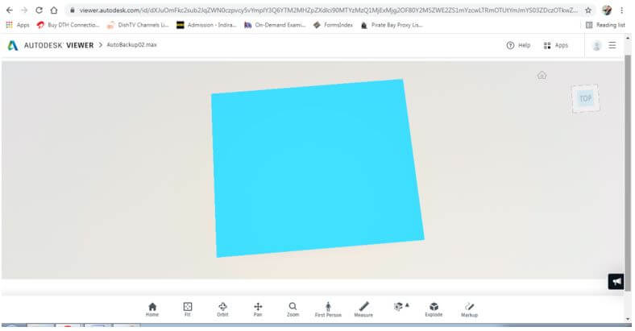Click the browser home button
The width and height of the screenshot is (635, 331).
point(54,10)
